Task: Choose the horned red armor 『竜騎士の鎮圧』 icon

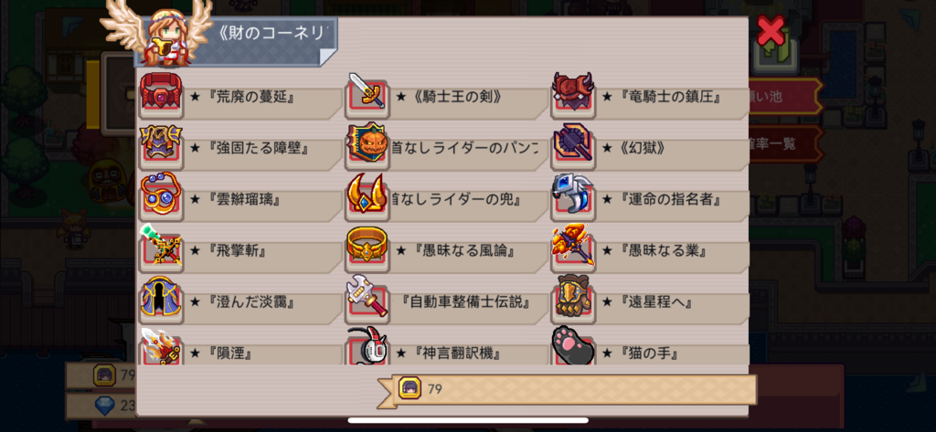Action: click(x=572, y=93)
